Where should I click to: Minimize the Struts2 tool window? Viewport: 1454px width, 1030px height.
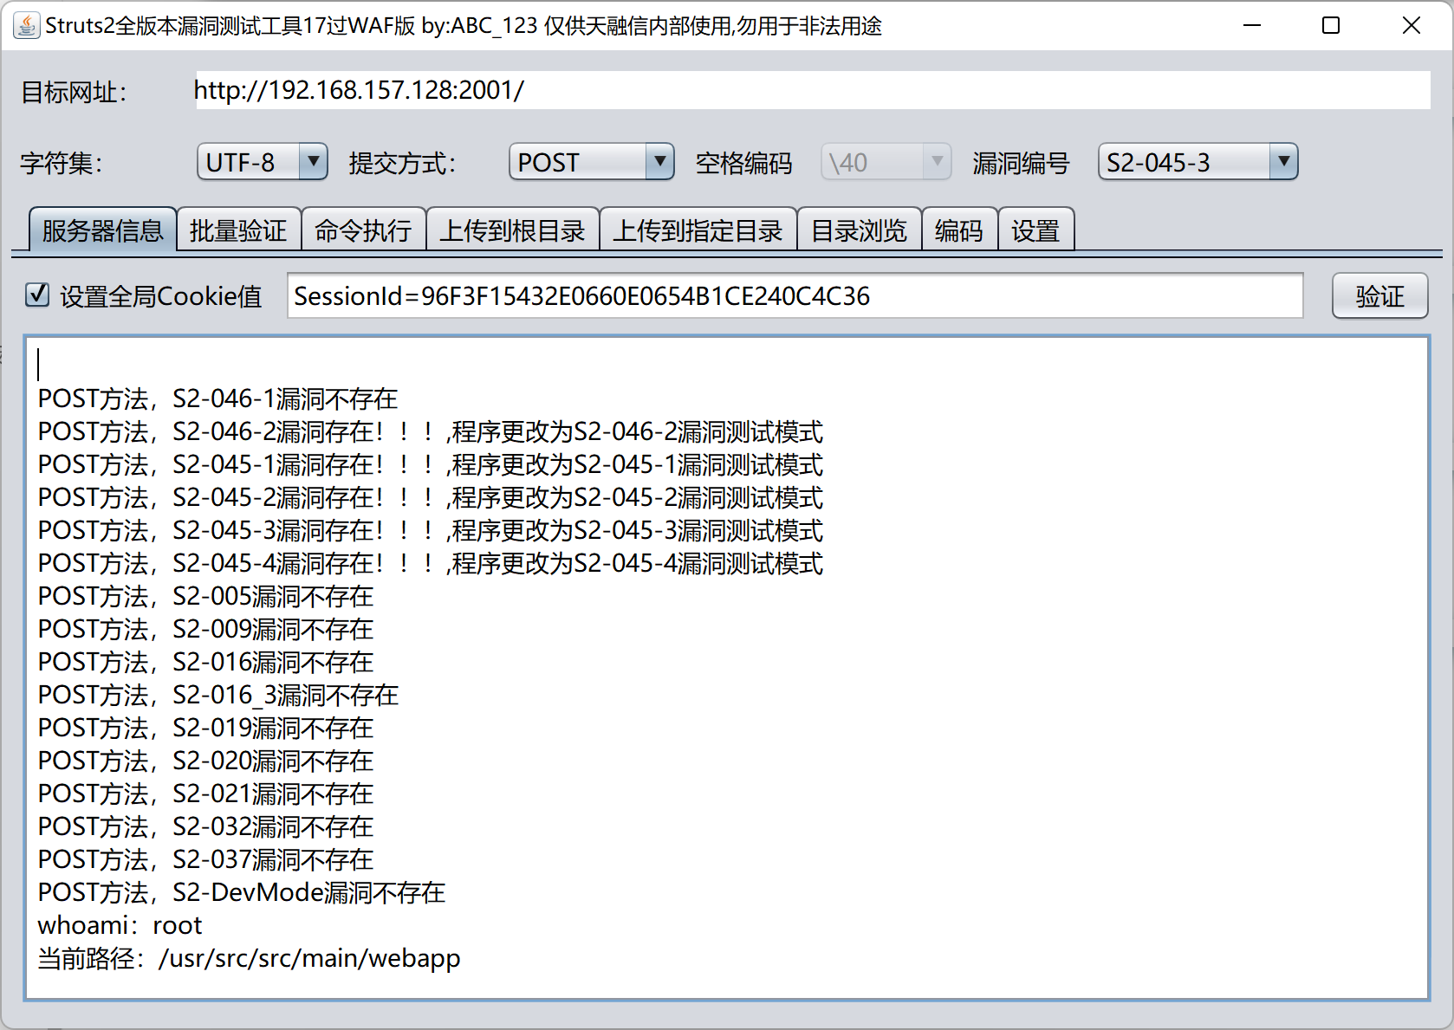[1252, 26]
